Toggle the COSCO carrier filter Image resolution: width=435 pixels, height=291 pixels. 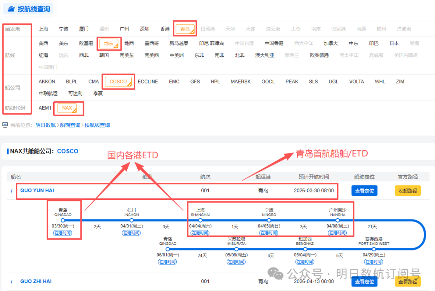point(118,82)
